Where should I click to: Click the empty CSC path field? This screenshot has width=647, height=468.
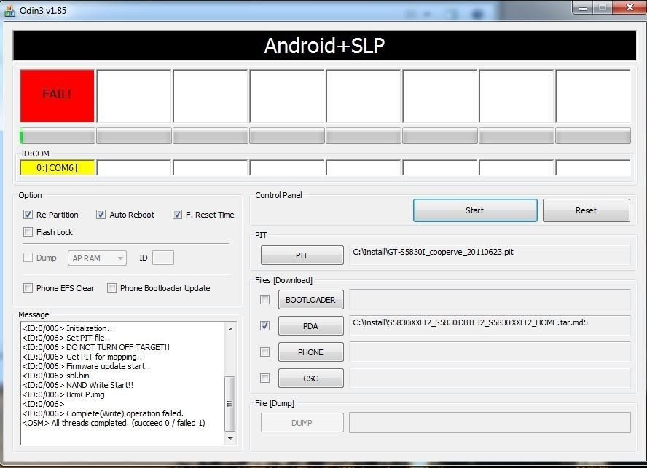pyautogui.click(x=490, y=378)
